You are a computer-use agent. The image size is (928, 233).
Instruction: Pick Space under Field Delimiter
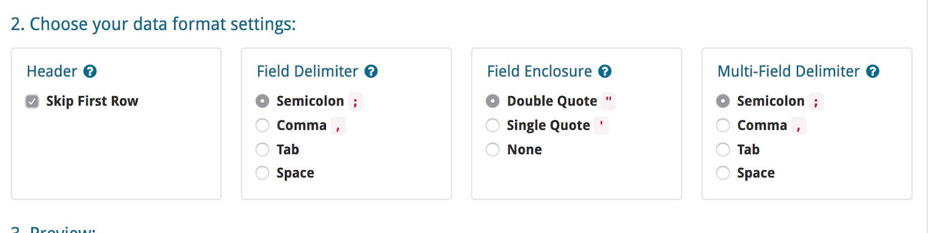click(262, 173)
